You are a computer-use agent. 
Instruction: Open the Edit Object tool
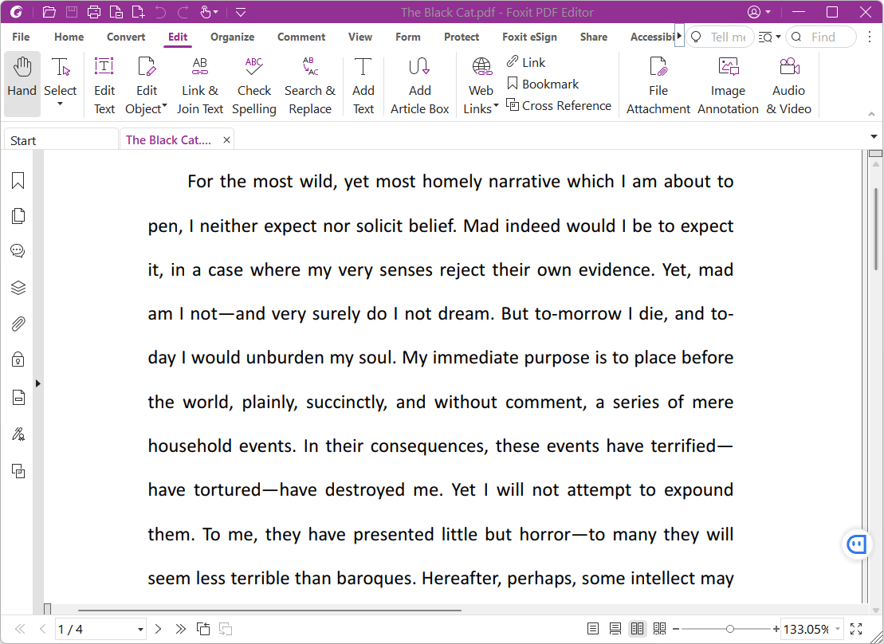click(x=146, y=86)
